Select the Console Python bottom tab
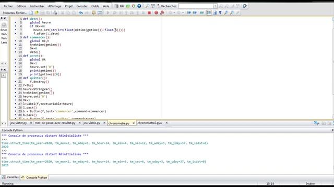Viewport: 334px width, 187px height. click(x=34, y=178)
